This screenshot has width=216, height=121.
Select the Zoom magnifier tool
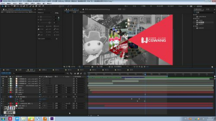[x=8, y=6]
